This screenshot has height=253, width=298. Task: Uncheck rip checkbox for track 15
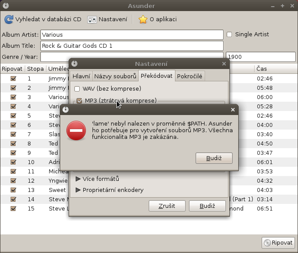tap(13, 209)
